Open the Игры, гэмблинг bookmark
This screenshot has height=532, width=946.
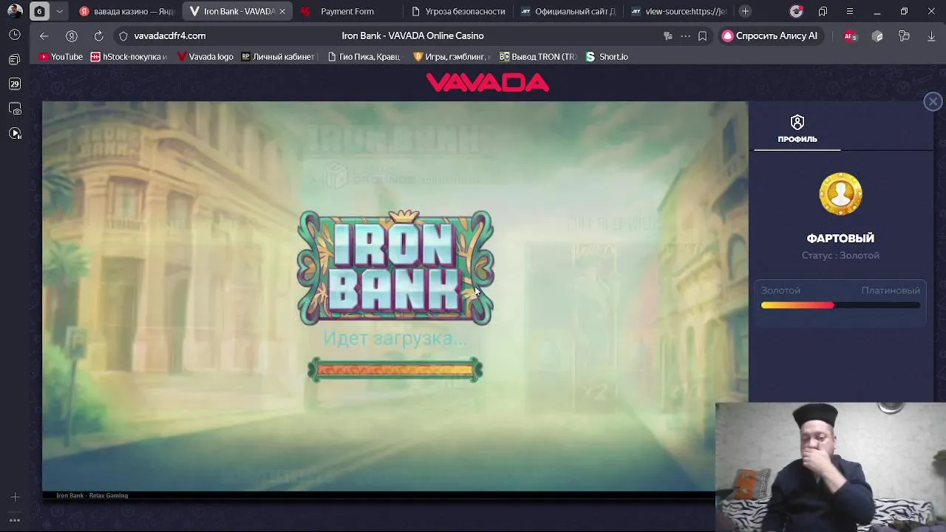452,57
